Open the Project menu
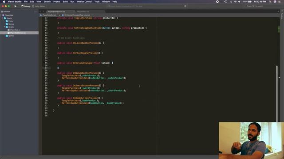This screenshot has width=284, height=159. pos(57,2)
